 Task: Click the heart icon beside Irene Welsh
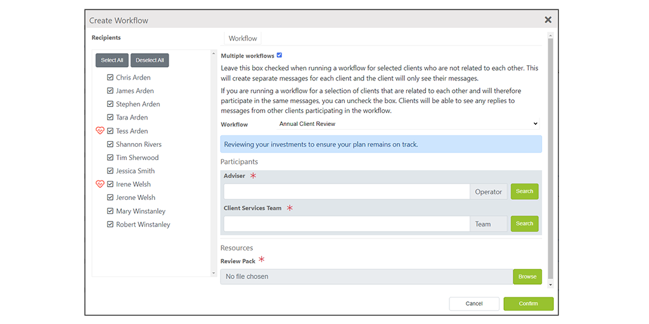(100, 184)
